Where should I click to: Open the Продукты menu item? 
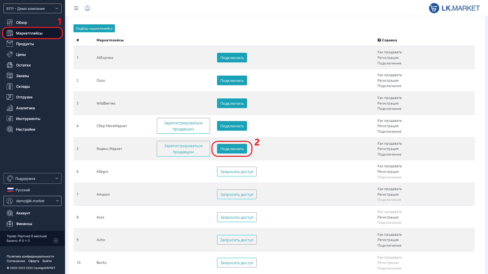click(25, 44)
